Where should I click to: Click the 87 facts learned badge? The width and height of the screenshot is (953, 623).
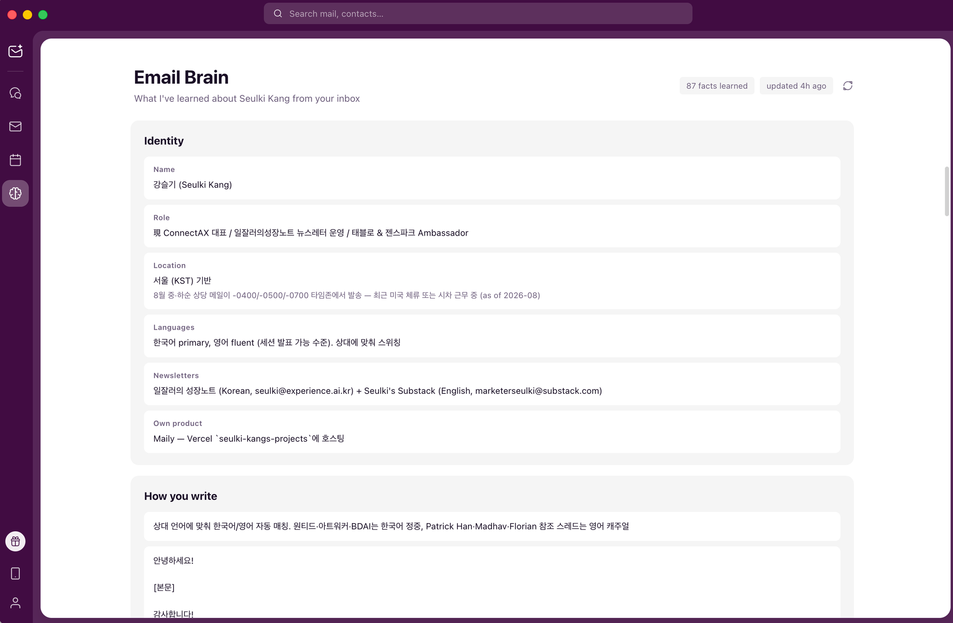[717, 86]
